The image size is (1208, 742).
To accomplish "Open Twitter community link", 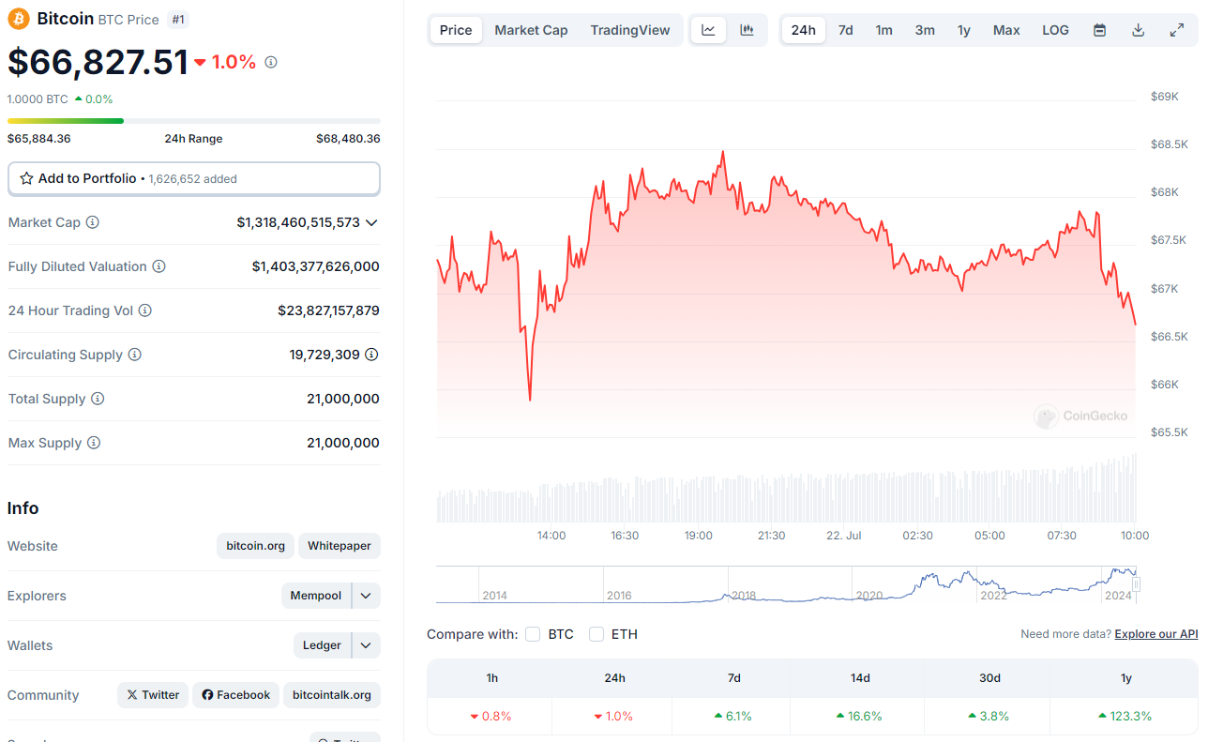I will pyautogui.click(x=153, y=695).
